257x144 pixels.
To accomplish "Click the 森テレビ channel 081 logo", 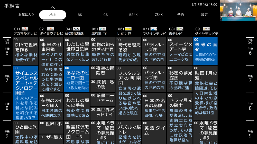I will (x=180, y=29).
